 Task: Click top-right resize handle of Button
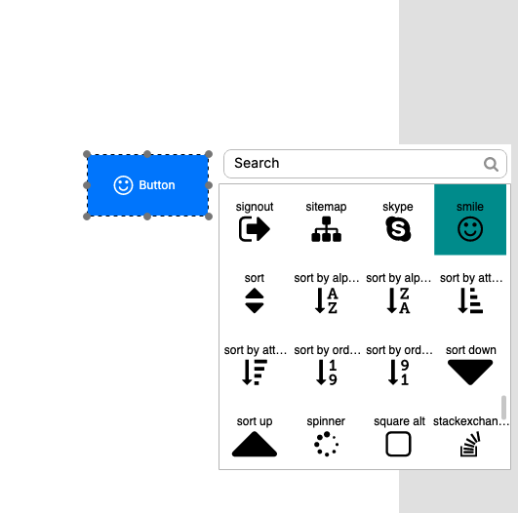(x=209, y=154)
